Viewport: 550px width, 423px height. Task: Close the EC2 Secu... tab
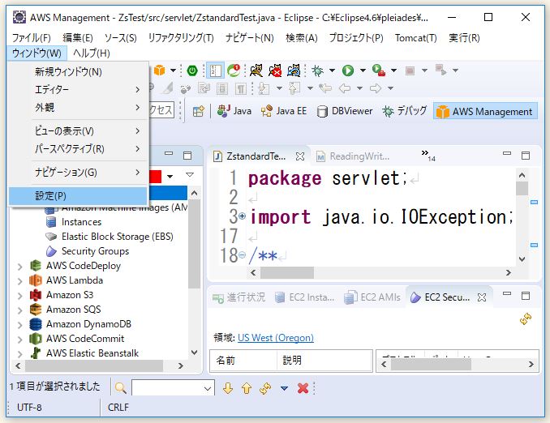482,297
